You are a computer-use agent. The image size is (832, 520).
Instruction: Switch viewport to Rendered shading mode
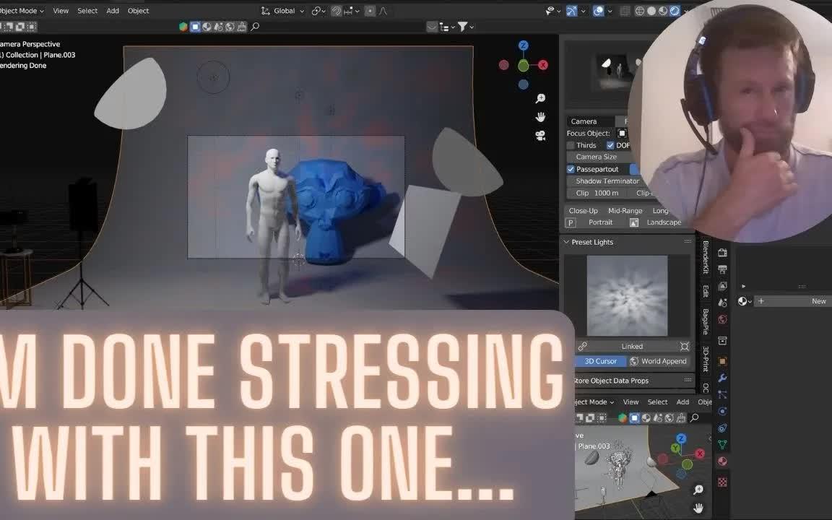click(675, 11)
